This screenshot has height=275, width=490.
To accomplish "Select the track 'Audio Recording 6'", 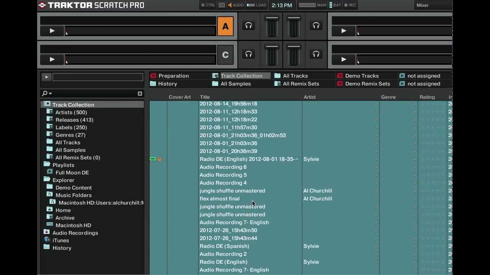I will [223, 167].
